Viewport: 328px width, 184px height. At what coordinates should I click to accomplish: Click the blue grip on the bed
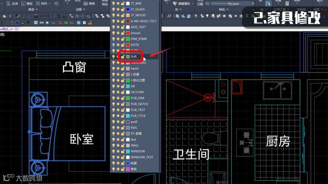pyautogui.click(x=29, y=132)
